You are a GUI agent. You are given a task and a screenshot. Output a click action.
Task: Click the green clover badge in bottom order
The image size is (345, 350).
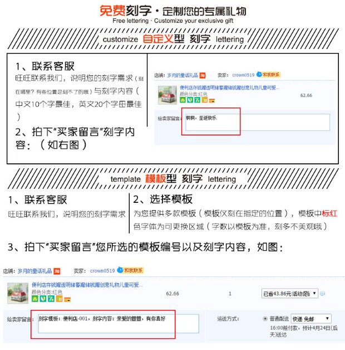(x=34, y=299)
